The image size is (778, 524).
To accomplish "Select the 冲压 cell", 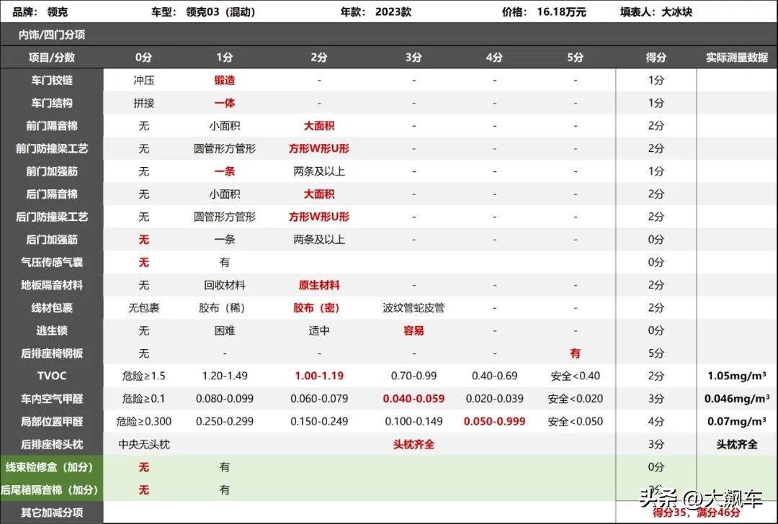I will (143, 81).
